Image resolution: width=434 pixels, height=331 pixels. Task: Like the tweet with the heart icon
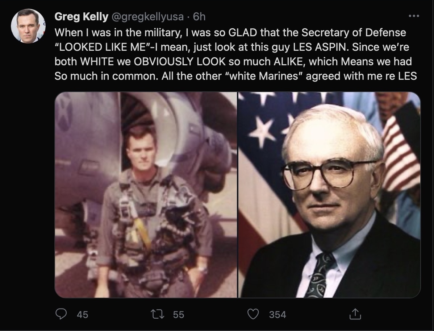point(254,314)
